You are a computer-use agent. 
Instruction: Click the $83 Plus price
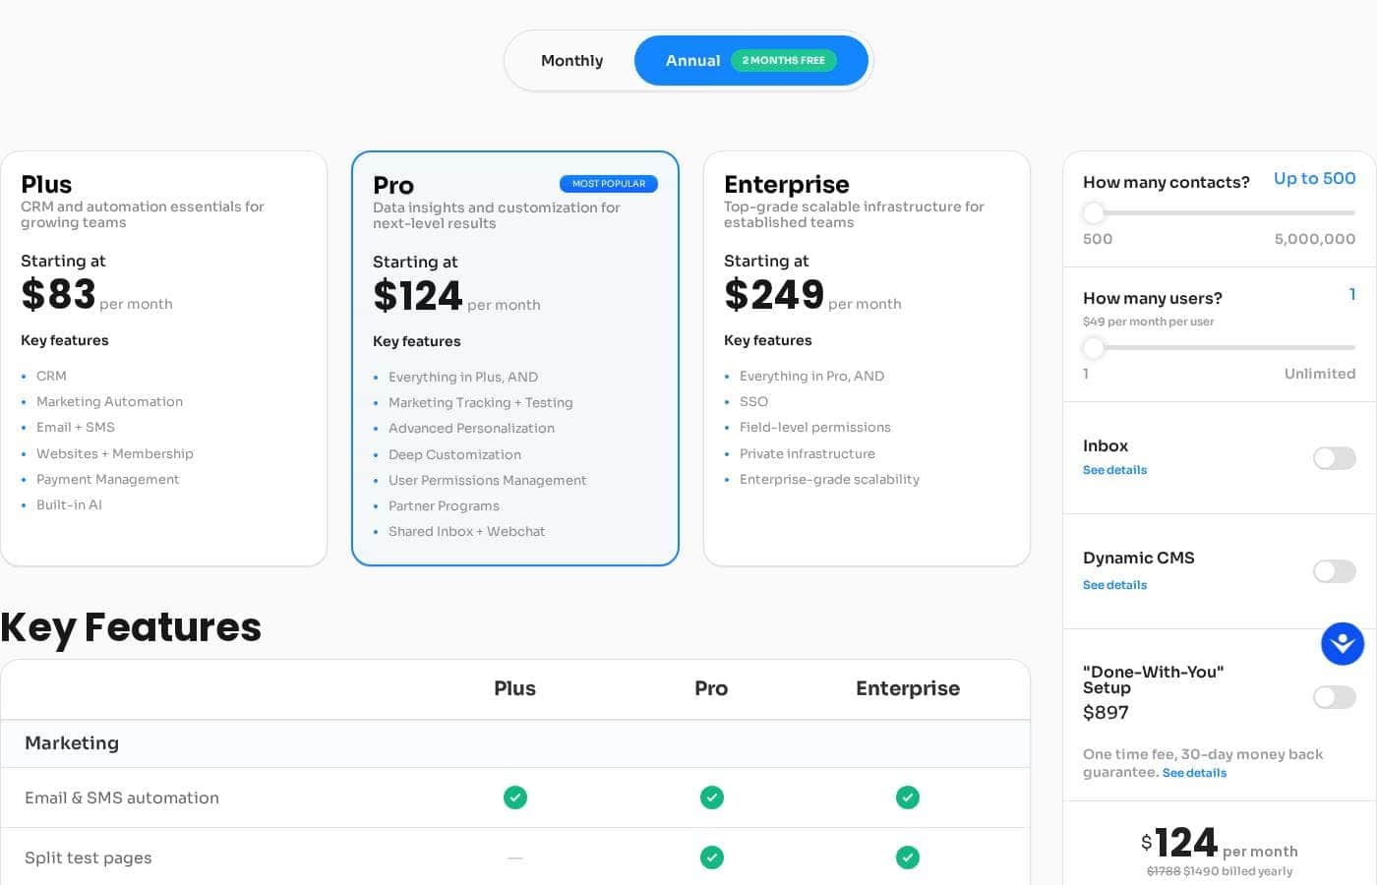click(x=58, y=294)
